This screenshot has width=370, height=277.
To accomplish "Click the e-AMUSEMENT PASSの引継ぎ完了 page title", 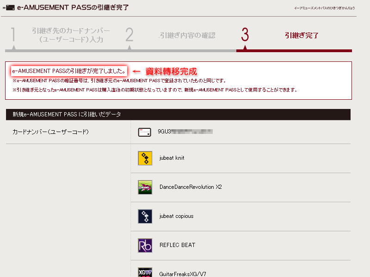I will pyautogui.click(x=73, y=7).
